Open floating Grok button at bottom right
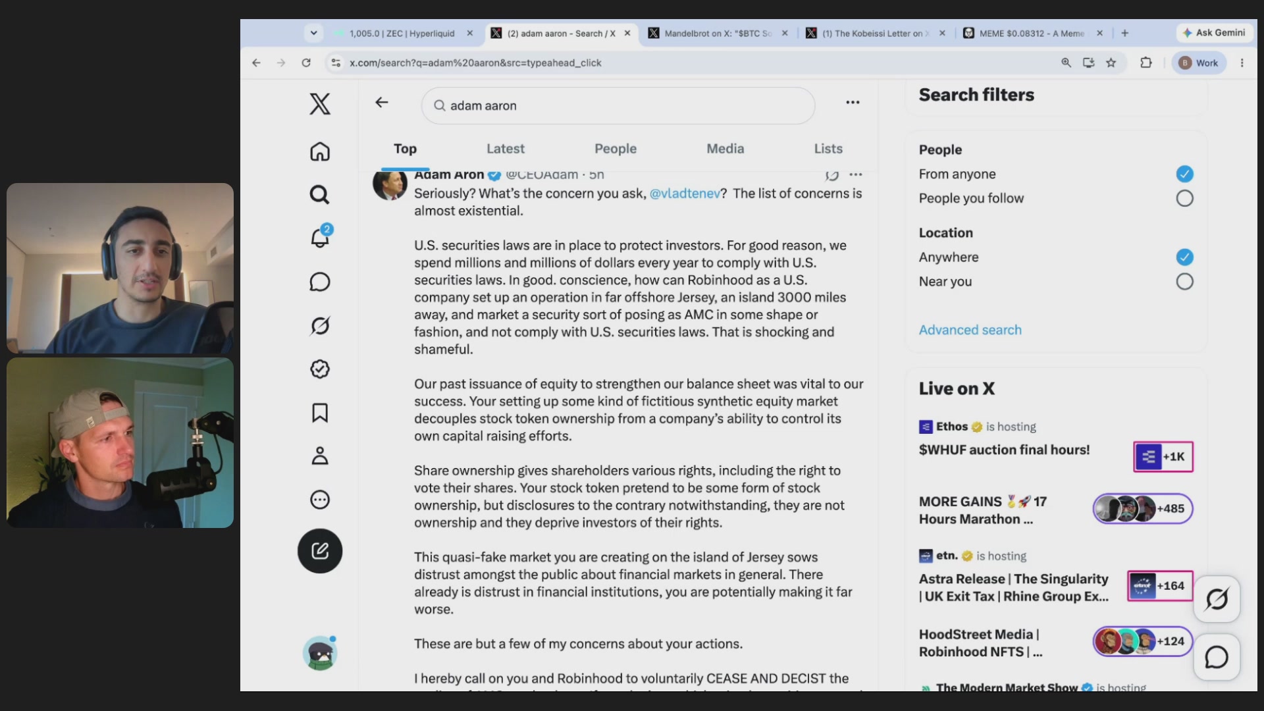Viewport: 1264px width, 711px height. tap(1217, 599)
